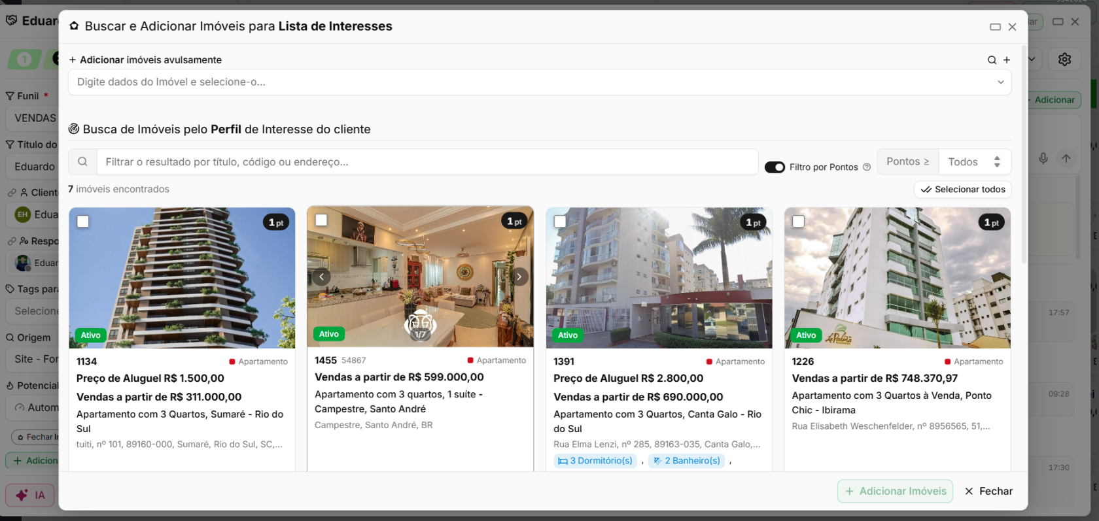Click the plus icon next to the search magnifier
The image size is (1099, 521).
(x=1007, y=60)
